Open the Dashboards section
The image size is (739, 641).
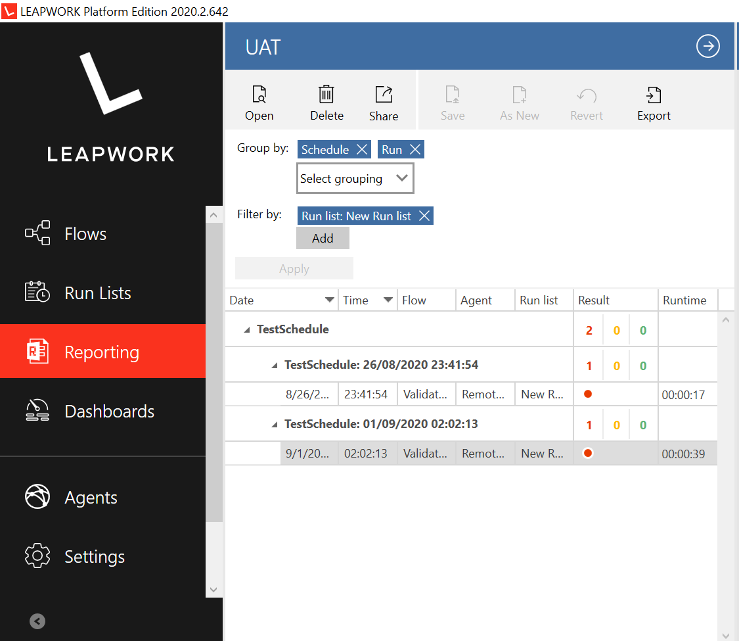pos(109,410)
